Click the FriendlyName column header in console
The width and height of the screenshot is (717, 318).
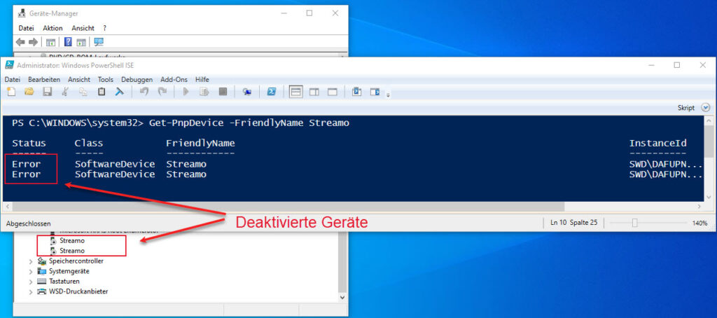pos(200,143)
